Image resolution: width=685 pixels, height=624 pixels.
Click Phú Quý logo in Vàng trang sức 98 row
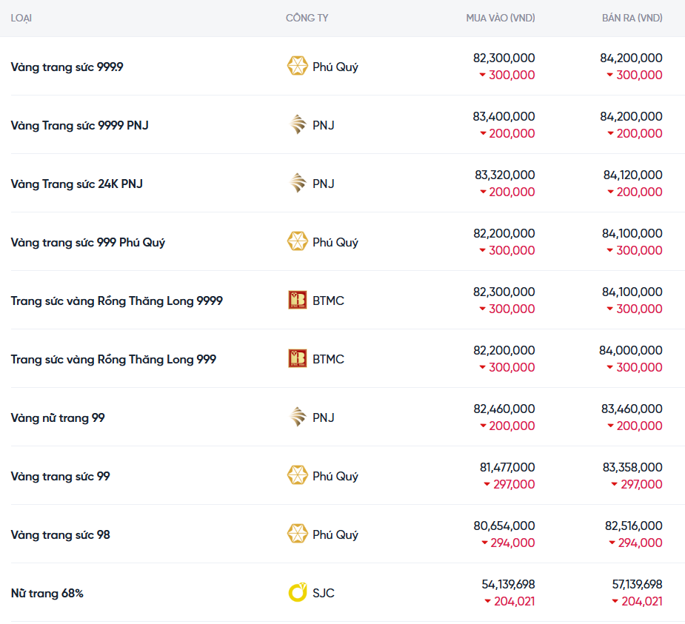(297, 534)
